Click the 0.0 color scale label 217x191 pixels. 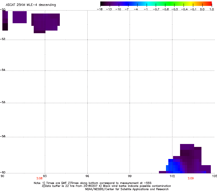point(202,9)
